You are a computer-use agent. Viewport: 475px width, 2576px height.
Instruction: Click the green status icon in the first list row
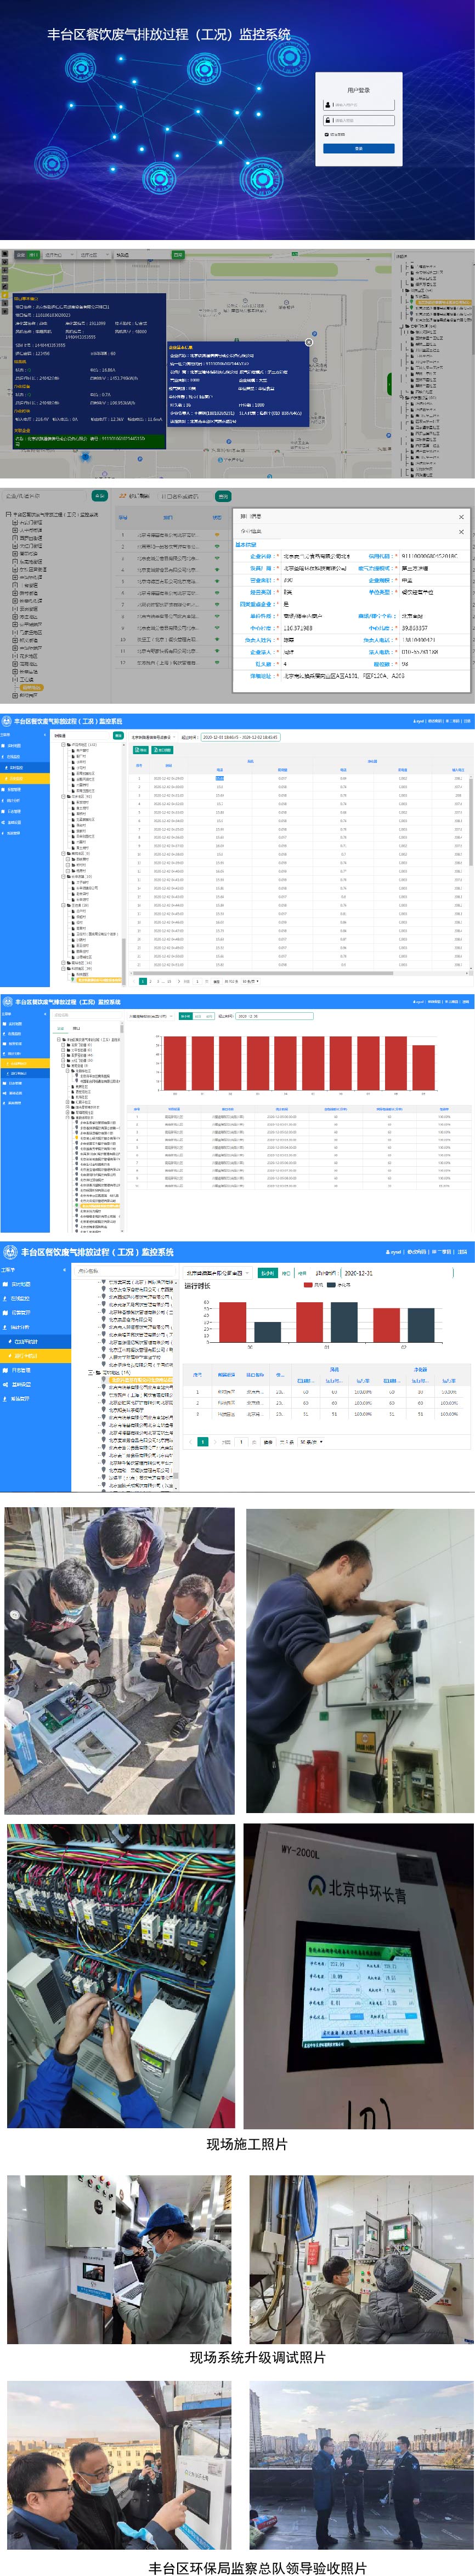[x=217, y=535]
